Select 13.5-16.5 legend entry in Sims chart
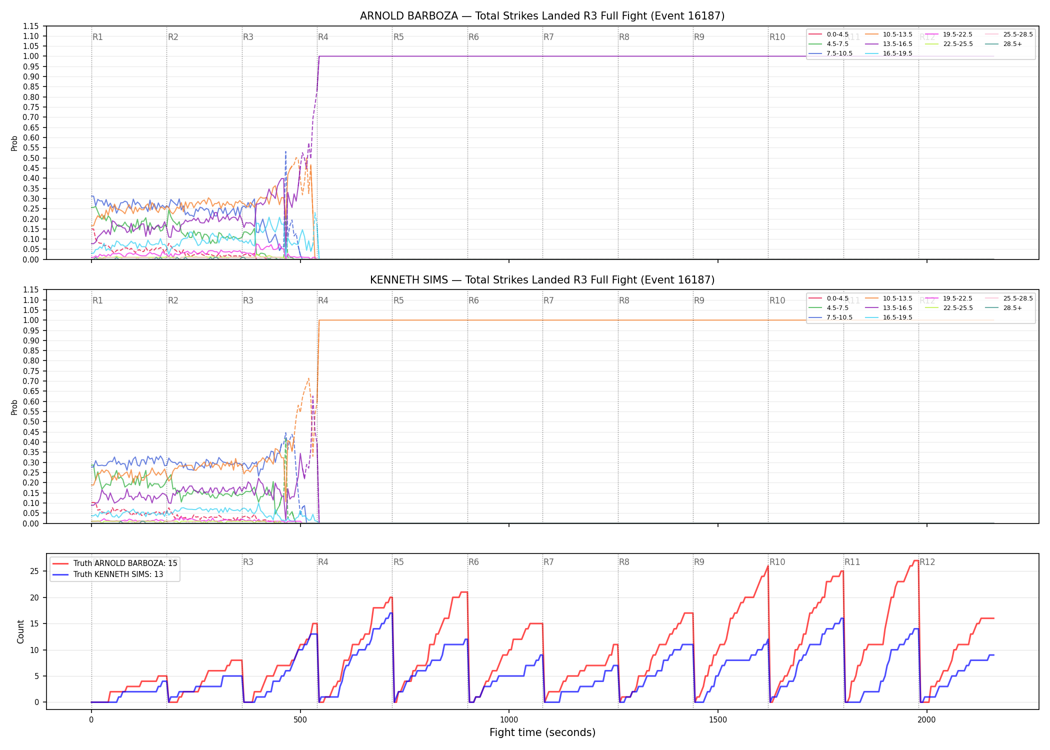This screenshot has width=1050, height=750. (x=888, y=308)
